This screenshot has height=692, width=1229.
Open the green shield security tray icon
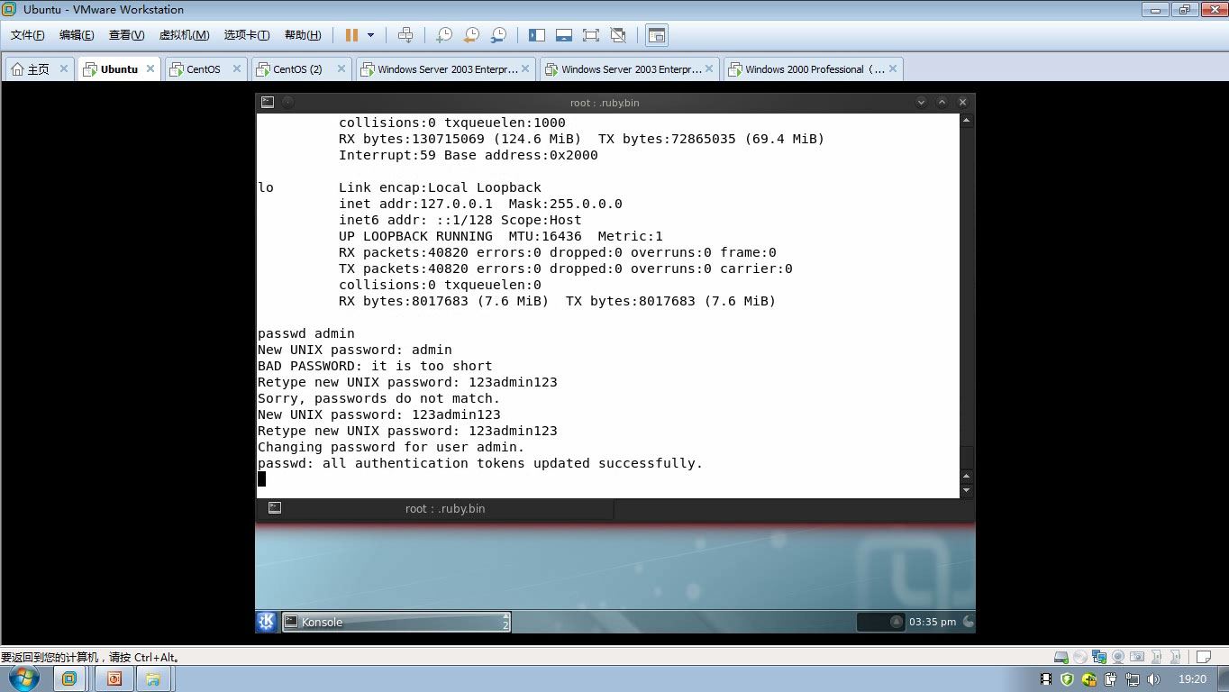click(x=1067, y=679)
